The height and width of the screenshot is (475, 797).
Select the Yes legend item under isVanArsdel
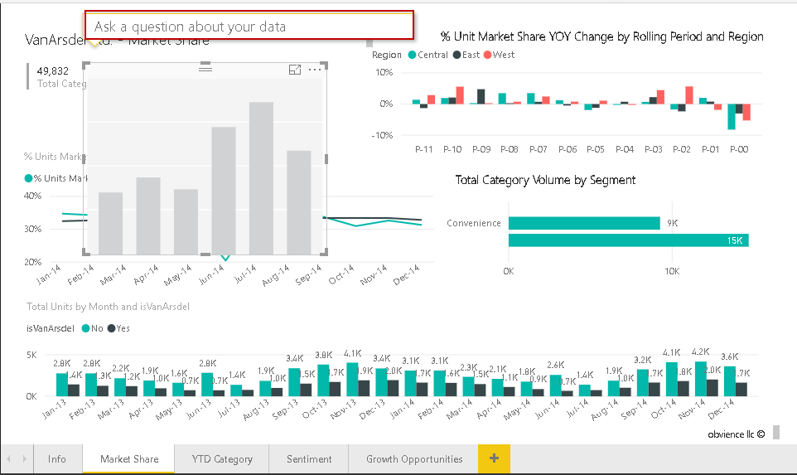(x=118, y=328)
